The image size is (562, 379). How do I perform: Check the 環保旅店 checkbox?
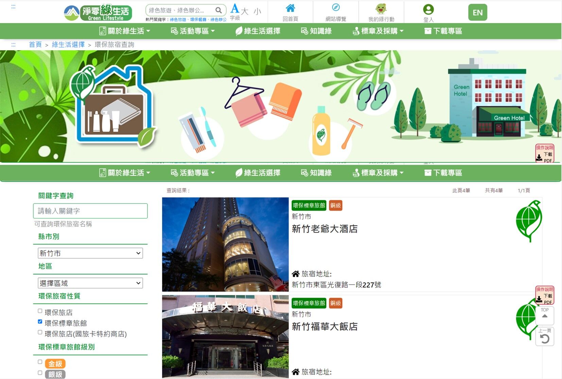pos(40,311)
